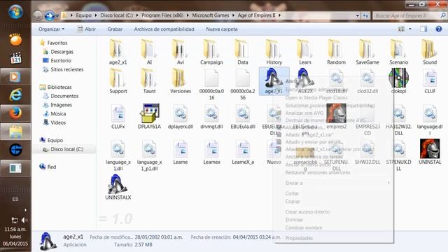
Task: Select the UNINSTAL knight icon
Action: click(x=430, y=152)
